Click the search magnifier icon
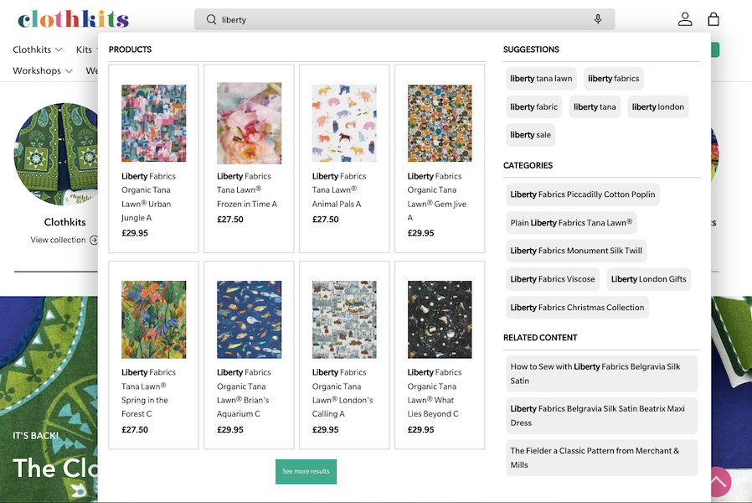Viewport: 752px width, 503px height. pos(212,19)
